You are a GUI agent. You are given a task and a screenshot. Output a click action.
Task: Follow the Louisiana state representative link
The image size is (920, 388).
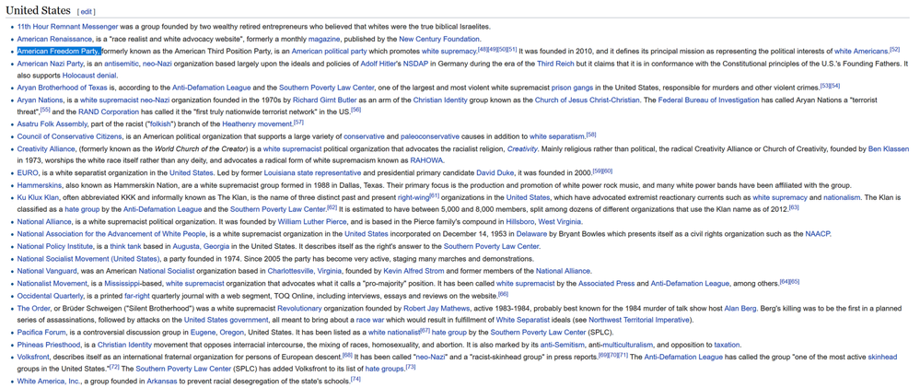click(312, 172)
